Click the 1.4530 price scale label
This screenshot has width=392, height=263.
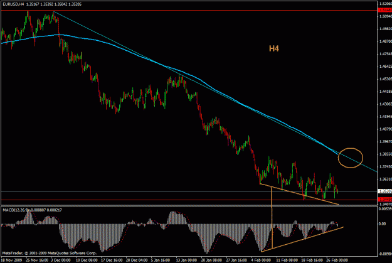(x=385, y=78)
